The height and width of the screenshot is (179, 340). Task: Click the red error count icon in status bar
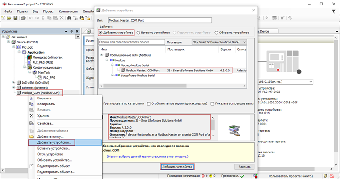click(x=203, y=176)
